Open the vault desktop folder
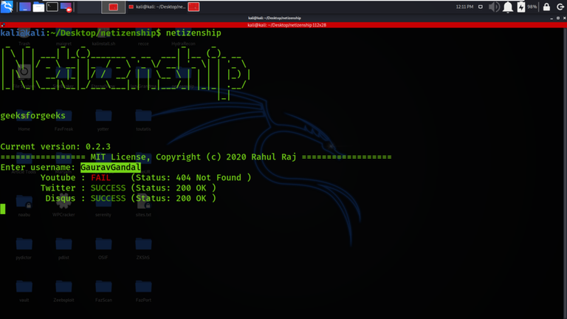This screenshot has width=567, height=319. [x=24, y=290]
